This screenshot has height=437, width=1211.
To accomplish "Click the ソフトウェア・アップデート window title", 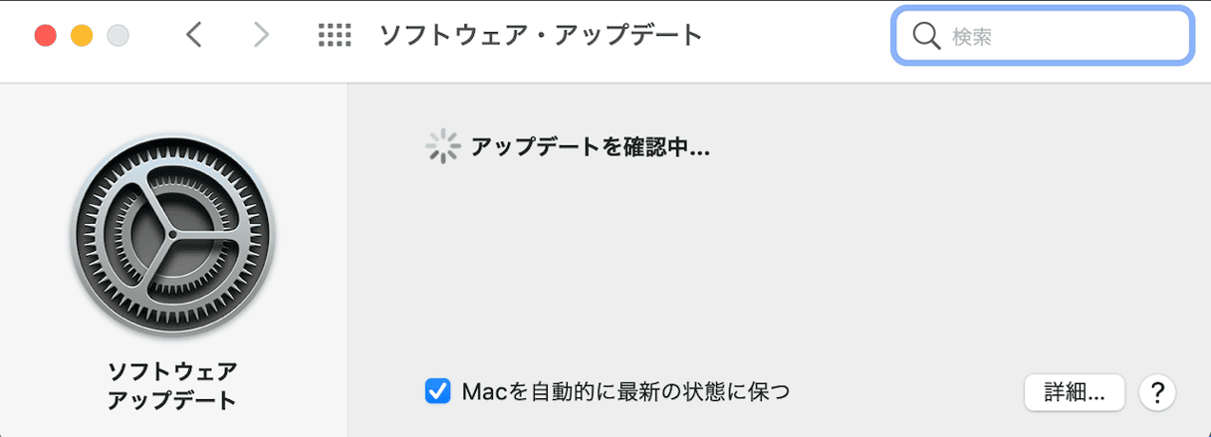I will coord(541,36).
